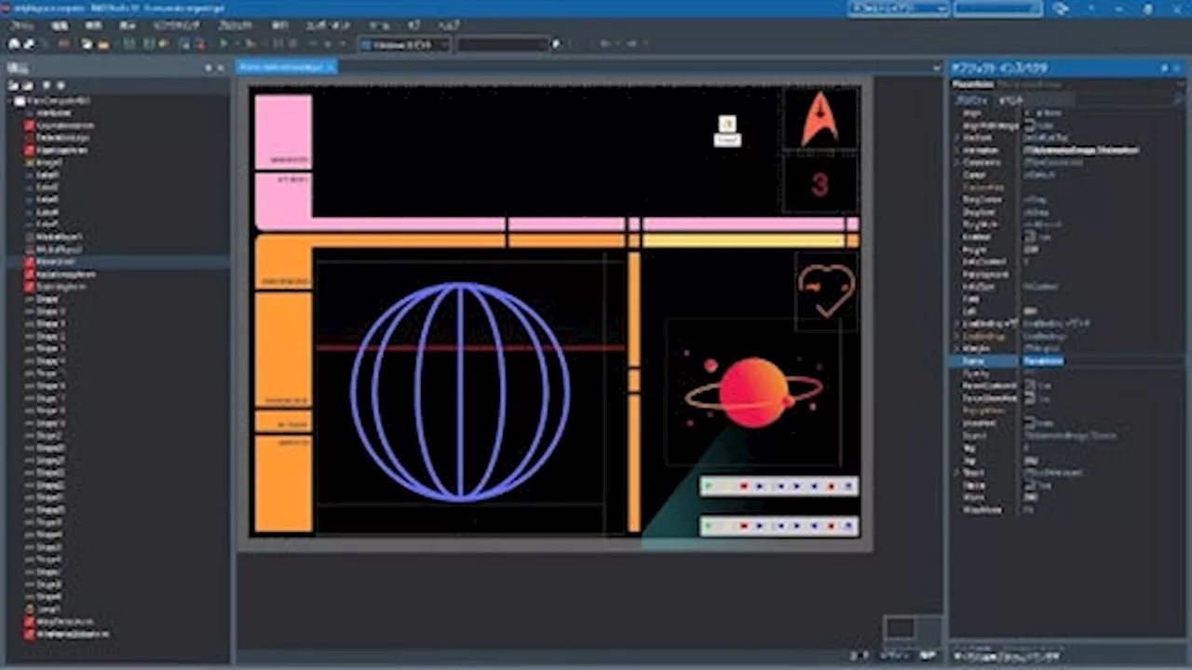Toggle the AlignWithMargins checkbox
This screenshot has width=1192, height=670.
pyautogui.click(x=1029, y=126)
